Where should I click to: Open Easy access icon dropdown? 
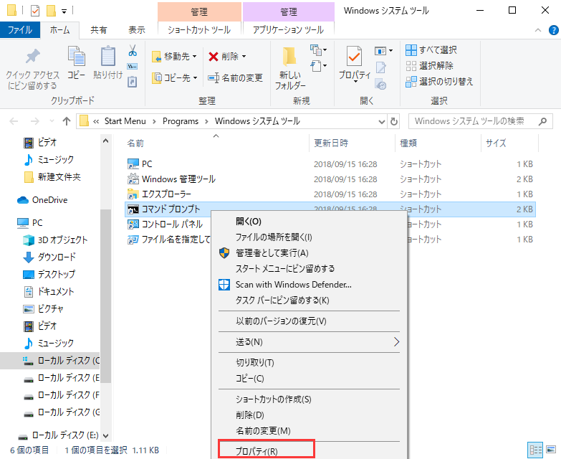point(318,66)
